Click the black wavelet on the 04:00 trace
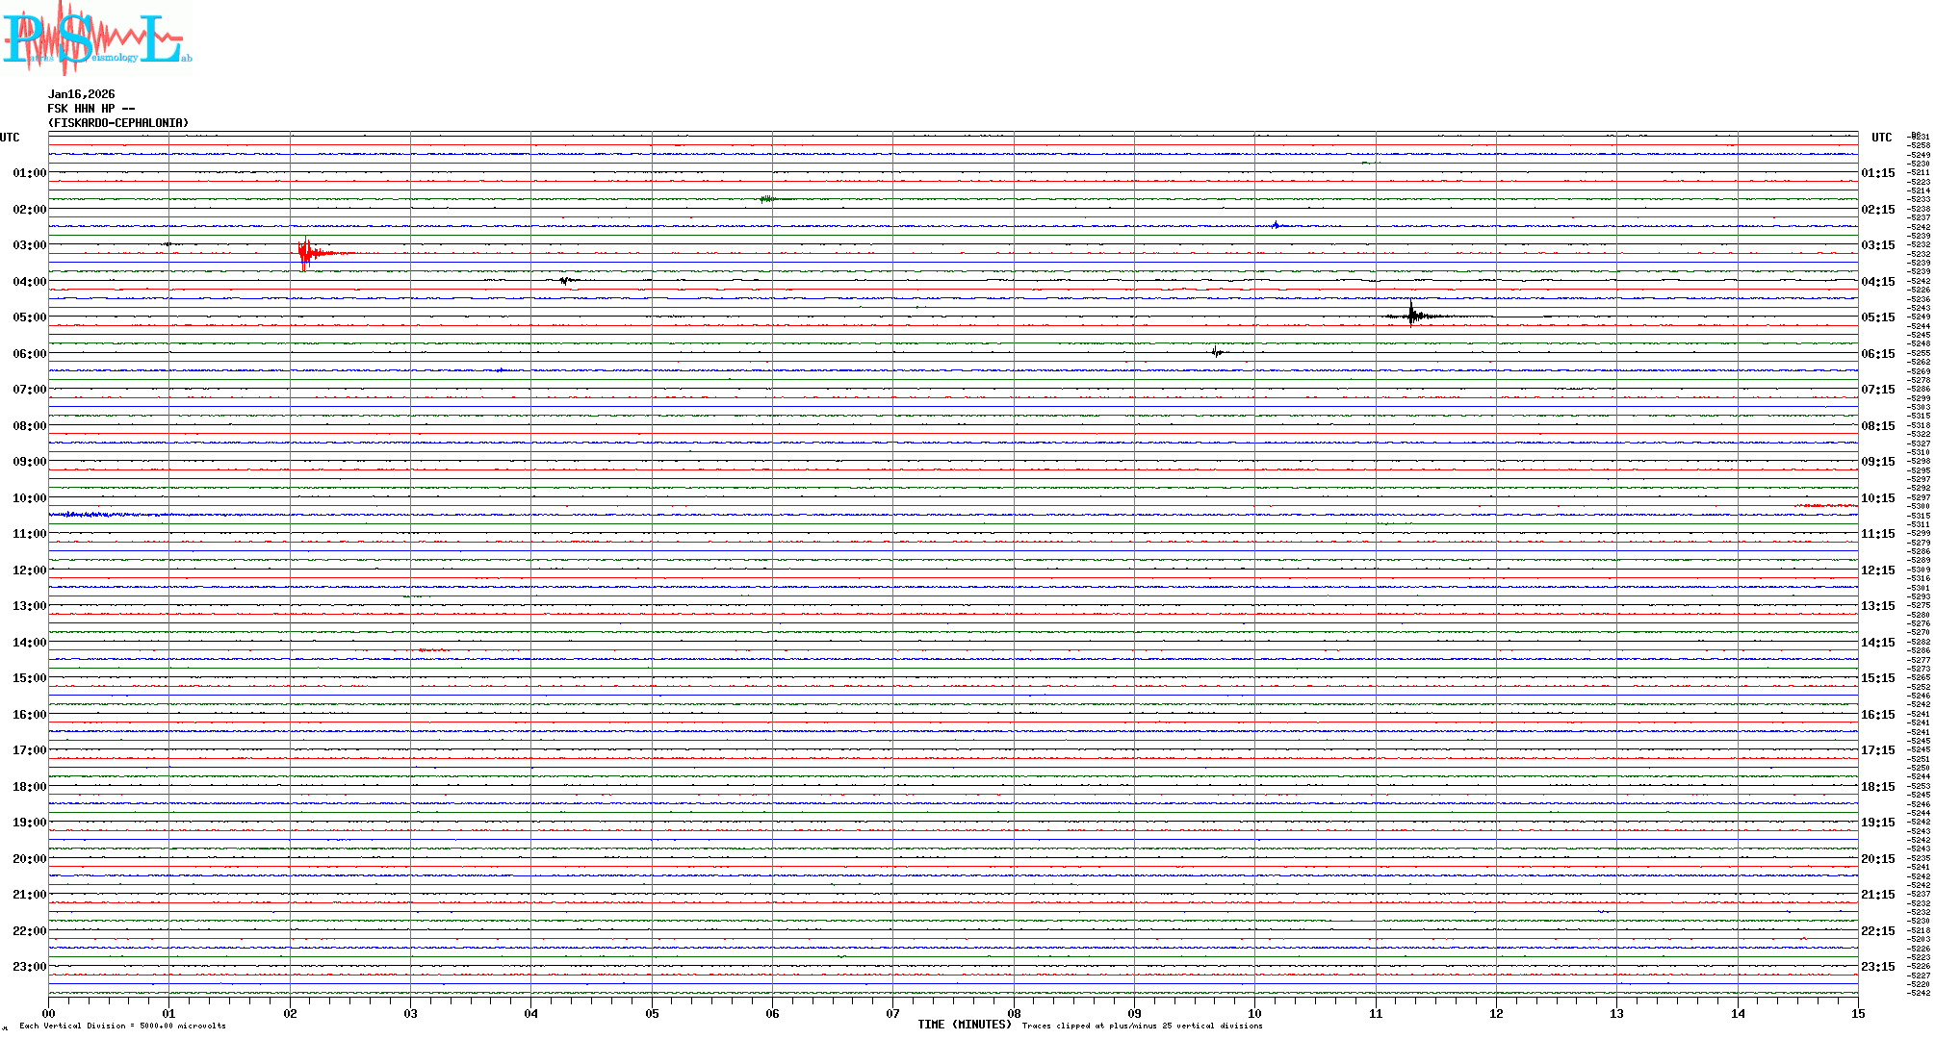 [x=566, y=280]
